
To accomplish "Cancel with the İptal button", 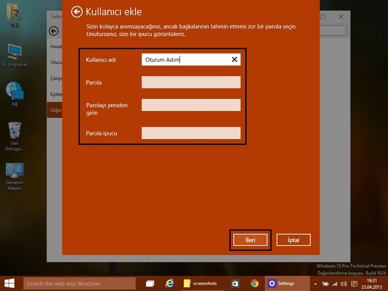I will [294, 240].
